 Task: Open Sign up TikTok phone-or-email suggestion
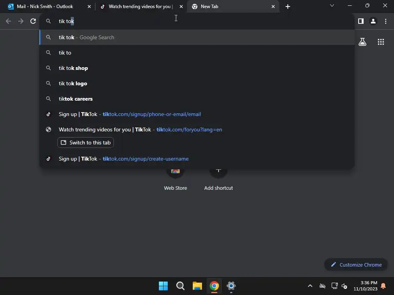point(197,114)
